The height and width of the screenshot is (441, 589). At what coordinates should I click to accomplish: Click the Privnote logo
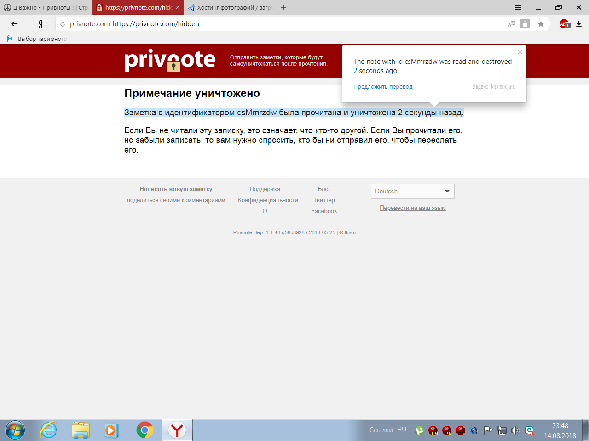coord(170,60)
